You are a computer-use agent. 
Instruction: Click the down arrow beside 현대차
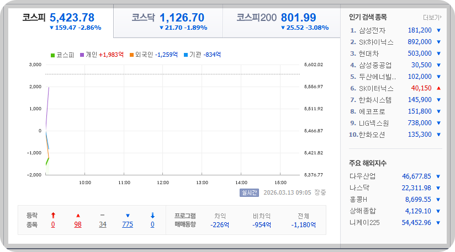pos(439,53)
